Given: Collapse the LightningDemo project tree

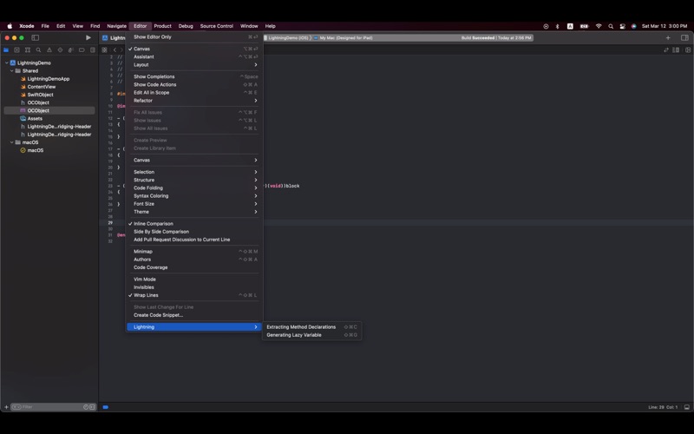Looking at the screenshot, I should [7, 62].
